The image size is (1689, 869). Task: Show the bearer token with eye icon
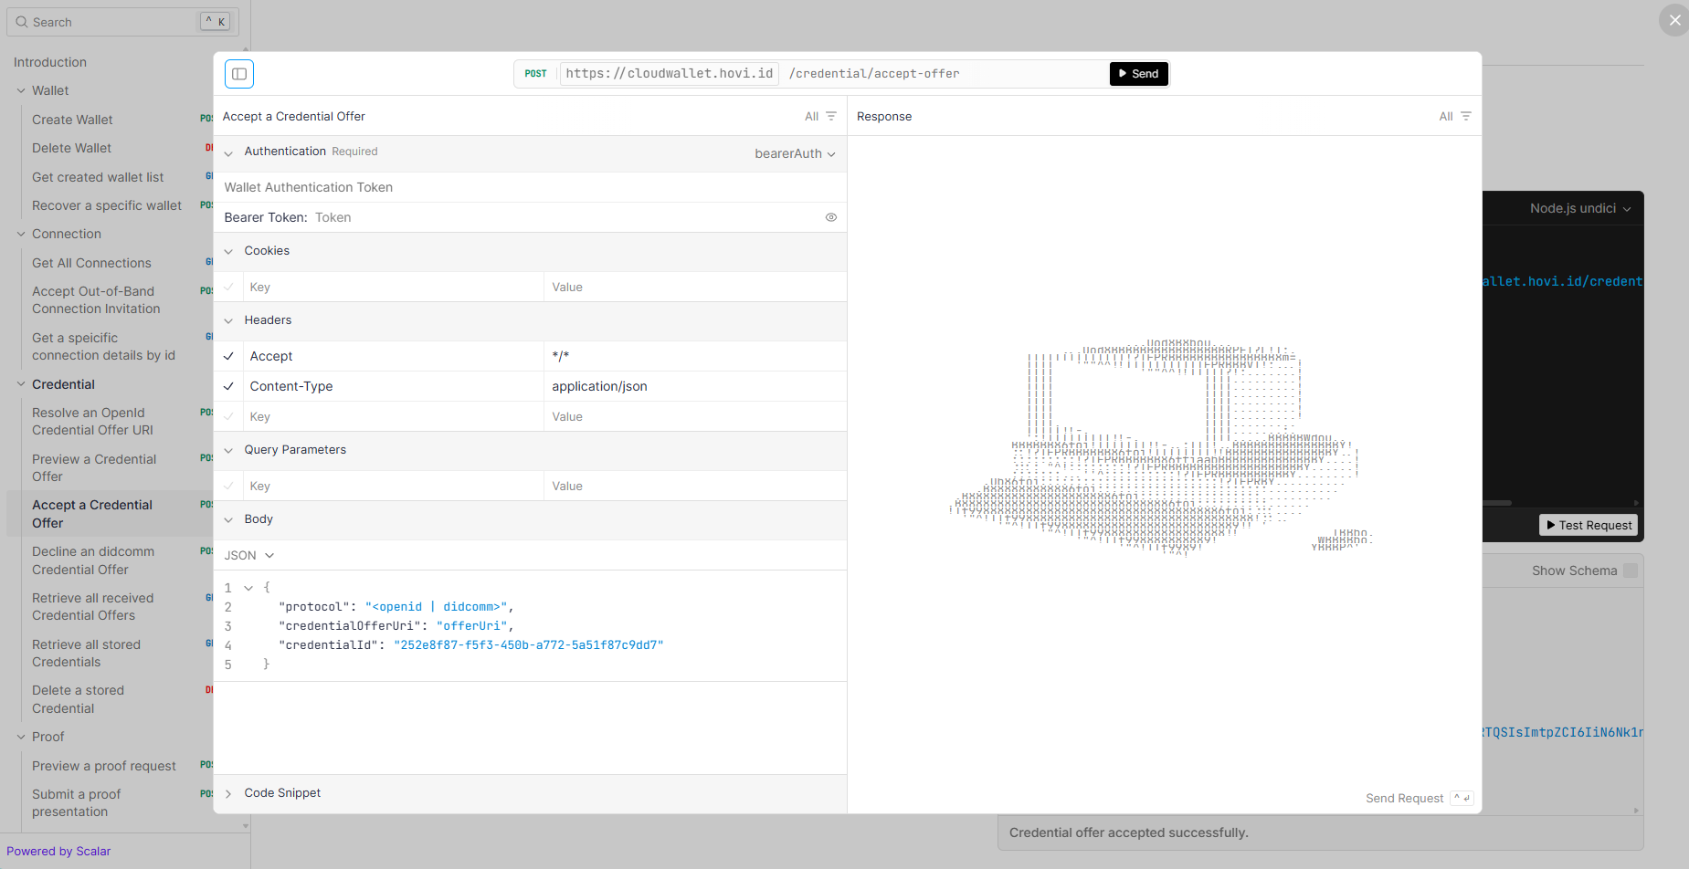point(830,217)
